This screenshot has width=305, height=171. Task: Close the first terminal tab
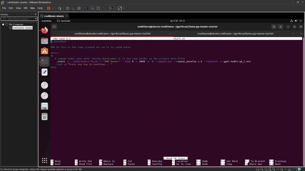pos(170,34)
